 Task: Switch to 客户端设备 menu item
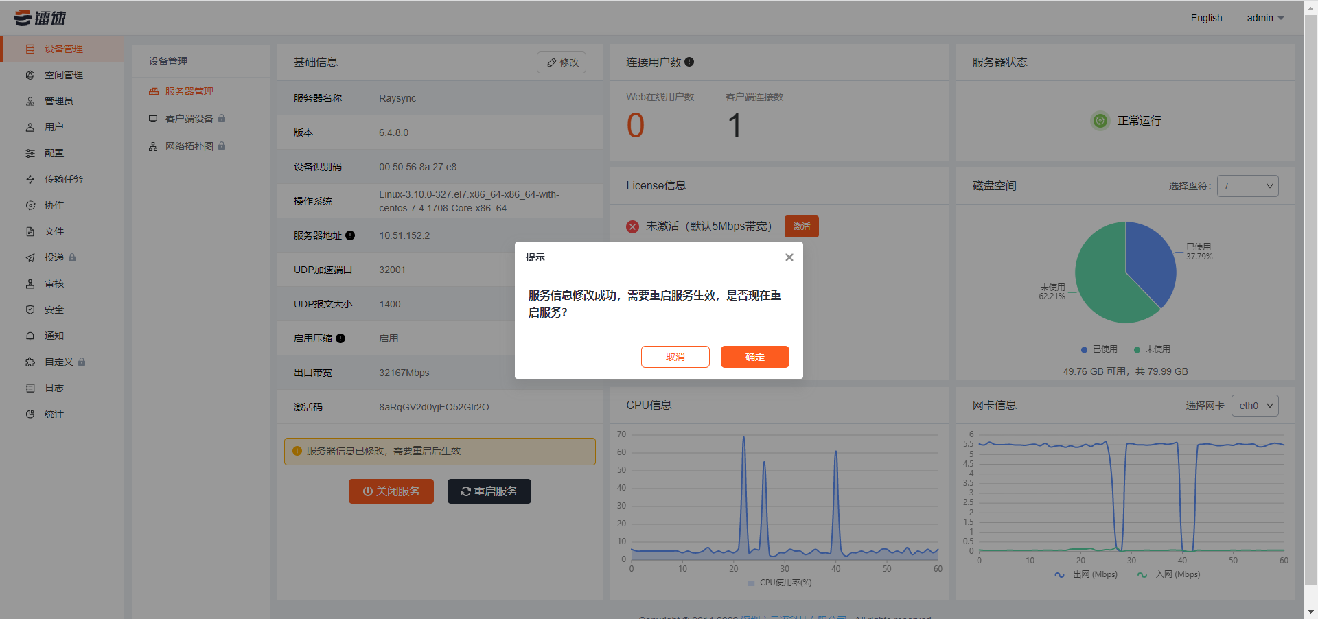[189, 118]
